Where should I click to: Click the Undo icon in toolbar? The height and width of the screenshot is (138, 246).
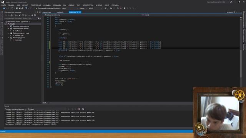tap(26, 8)
